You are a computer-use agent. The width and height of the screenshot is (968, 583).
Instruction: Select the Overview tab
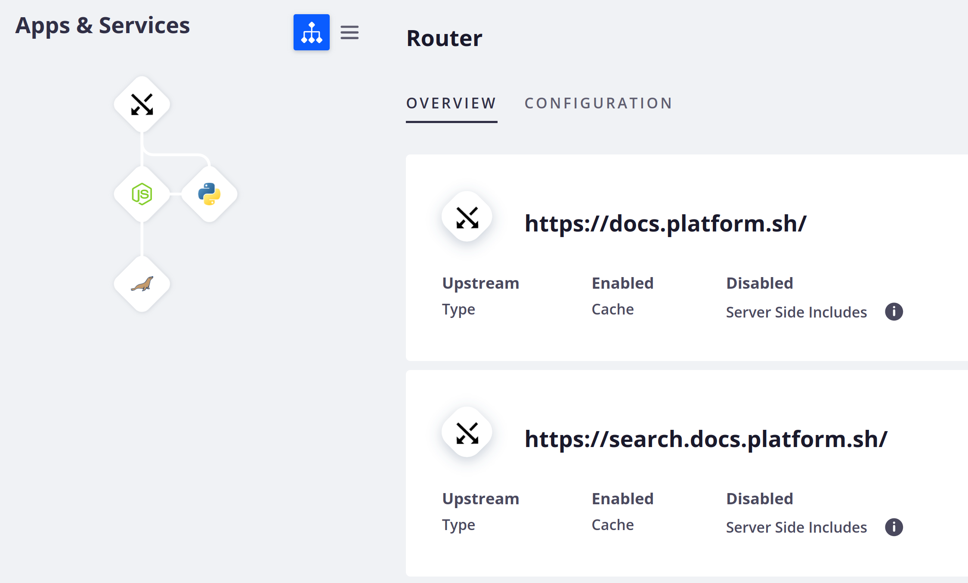[x=451, y=103]
